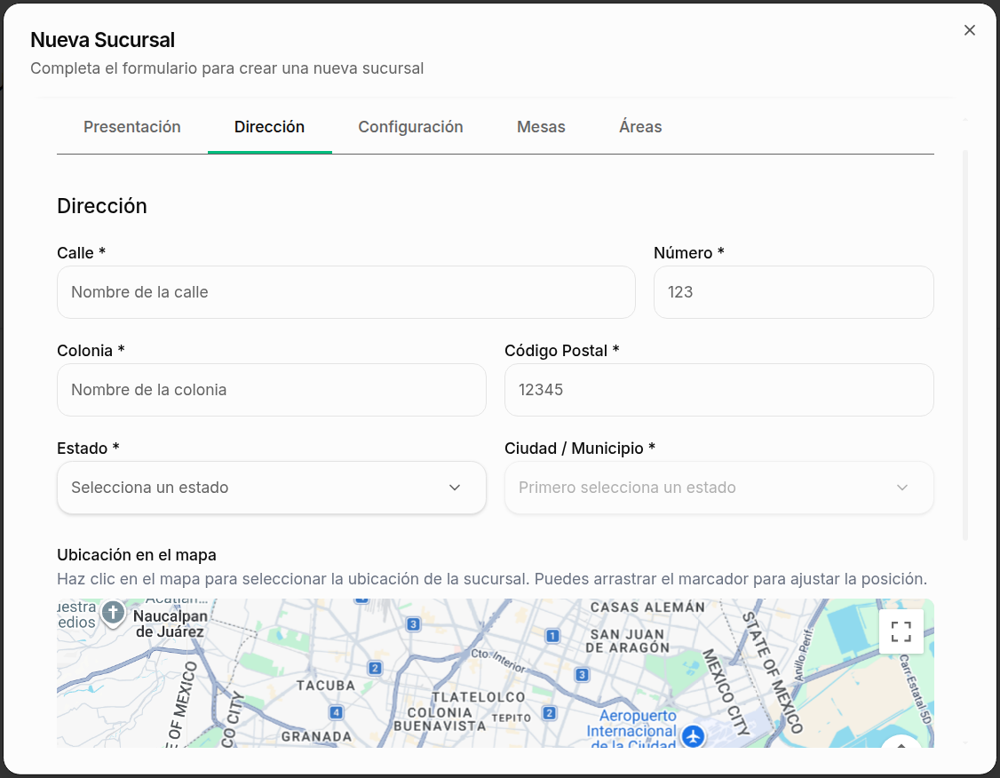
Task: Open the Ciudad / Municipio dropdown
Action: point(718,488)
